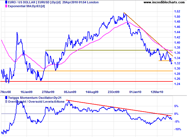Click the 1.24 price axis value
The image size is (187, 138).
177,84
